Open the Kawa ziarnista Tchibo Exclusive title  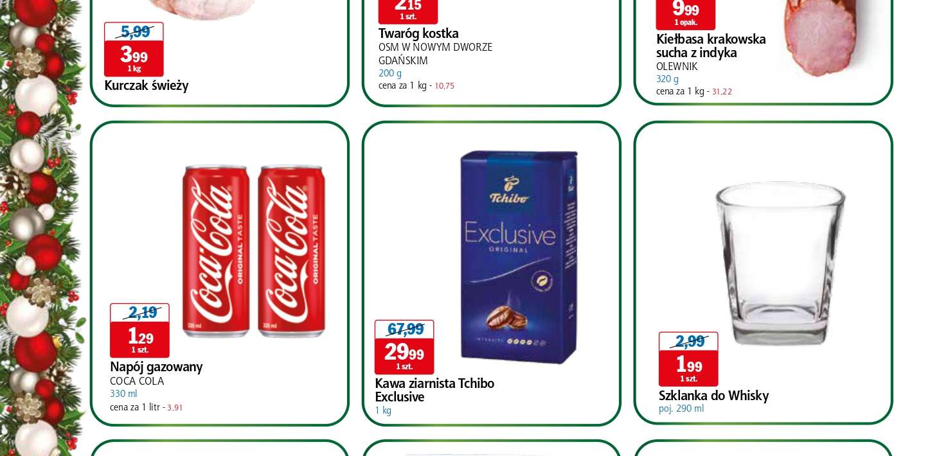point(434,390)
